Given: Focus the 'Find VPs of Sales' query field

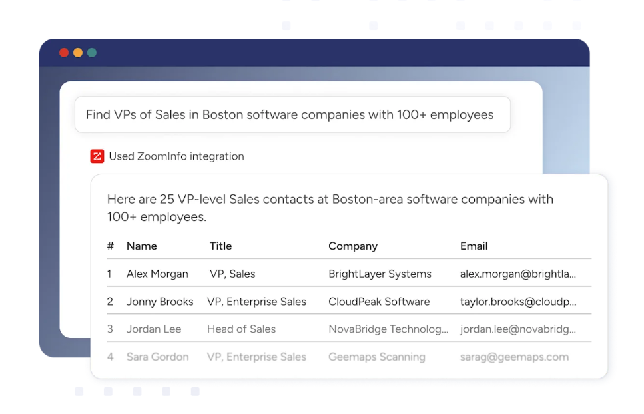Looking at the screenshot, I should pos(292,114).
